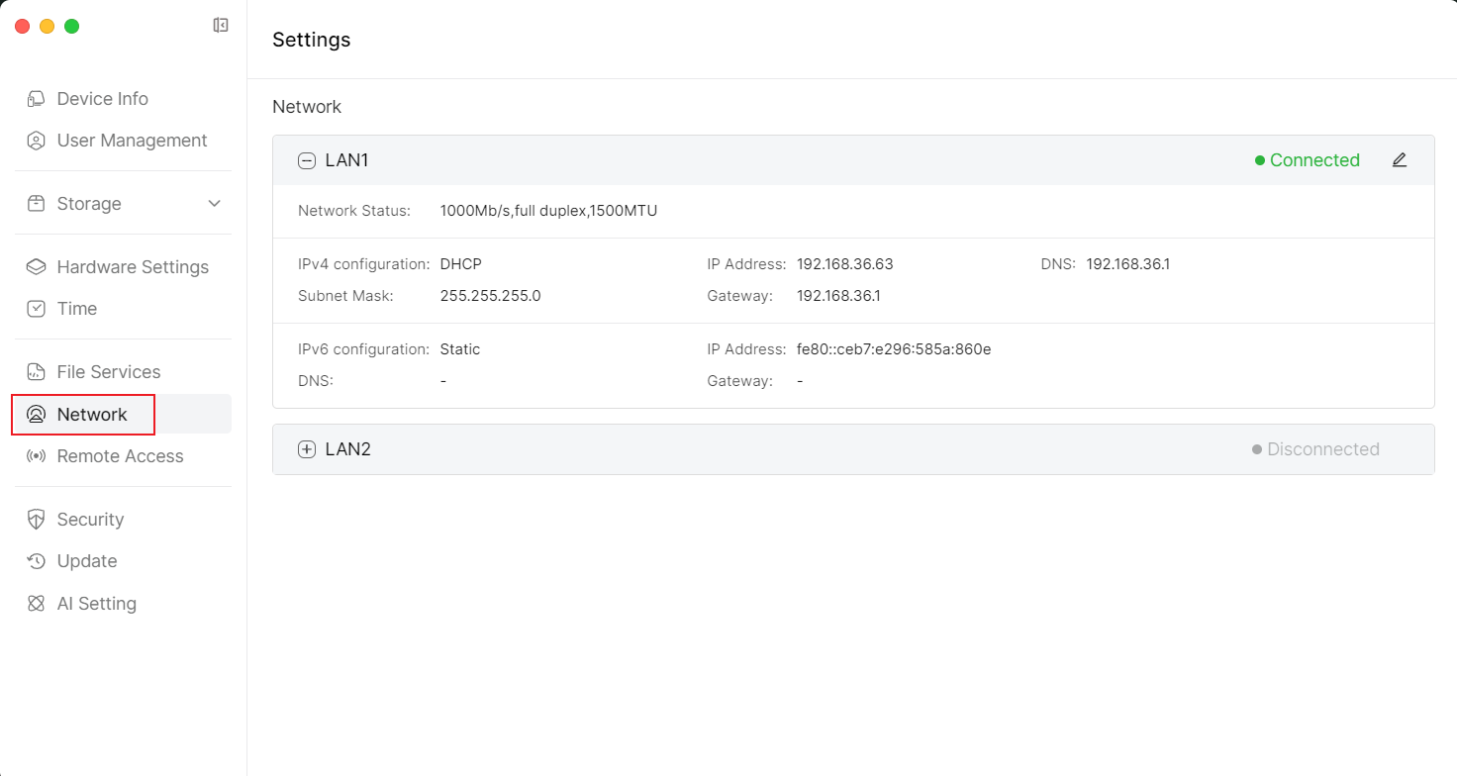
Task: Expand the LAN2 section
Action: [x=307, y=449]
